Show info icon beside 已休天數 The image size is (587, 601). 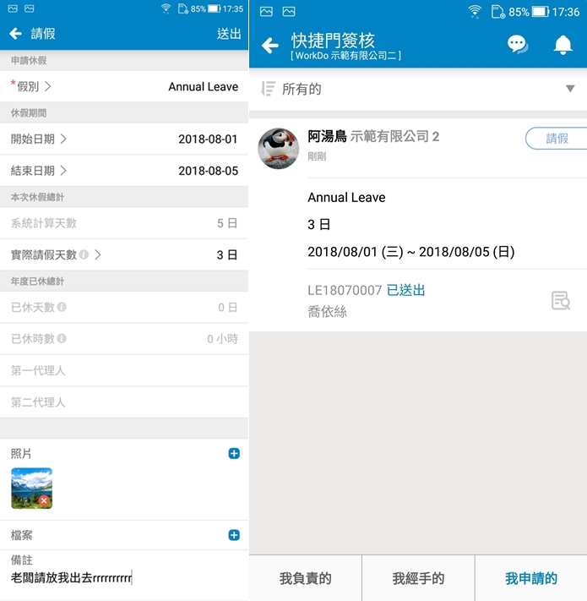point(62,307)
